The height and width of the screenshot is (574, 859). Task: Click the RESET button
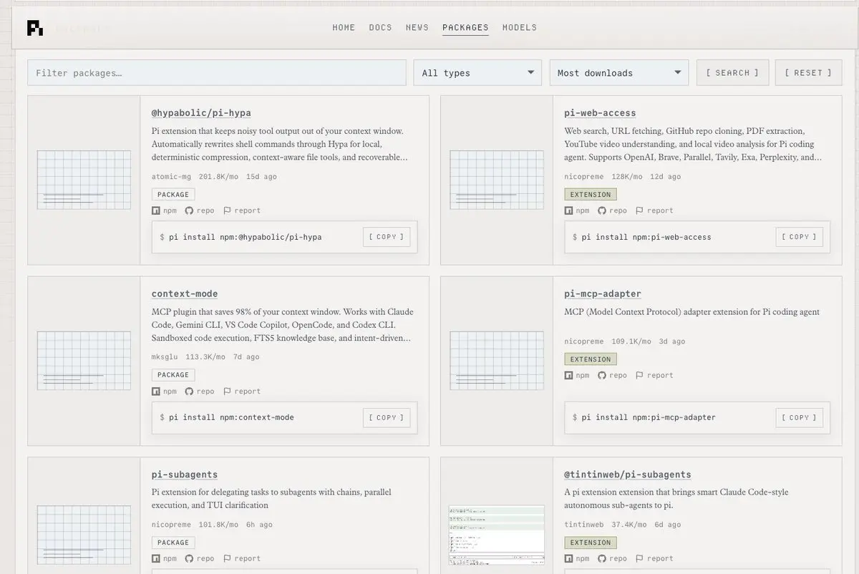[x=808, y=72]
